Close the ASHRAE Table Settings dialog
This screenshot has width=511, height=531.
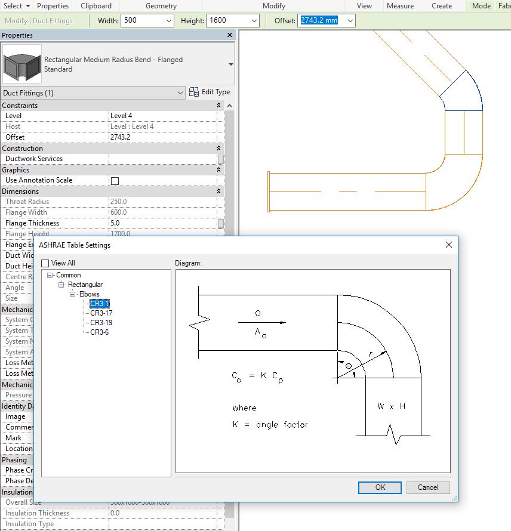tap(449, 245)
